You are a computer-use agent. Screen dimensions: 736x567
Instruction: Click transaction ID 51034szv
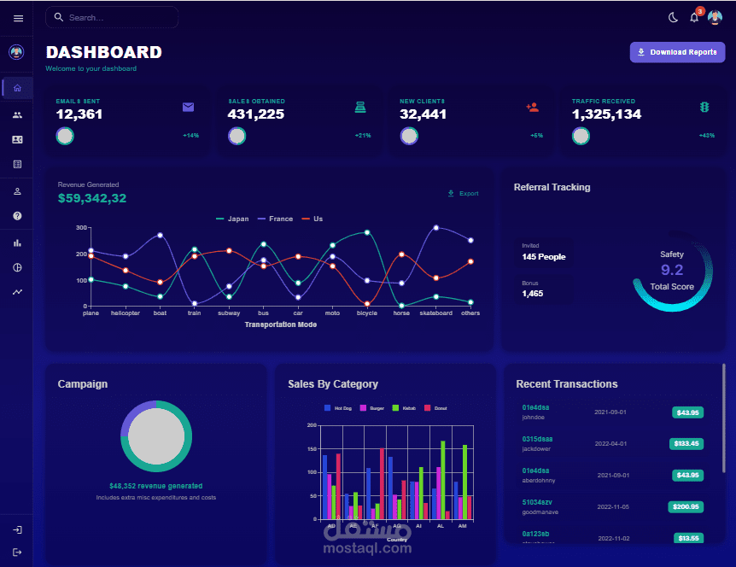(x=537, y=502)
